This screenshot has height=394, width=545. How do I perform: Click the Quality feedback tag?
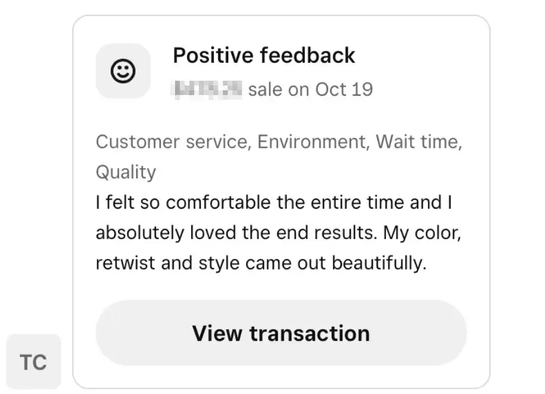[x=125, y=172]
